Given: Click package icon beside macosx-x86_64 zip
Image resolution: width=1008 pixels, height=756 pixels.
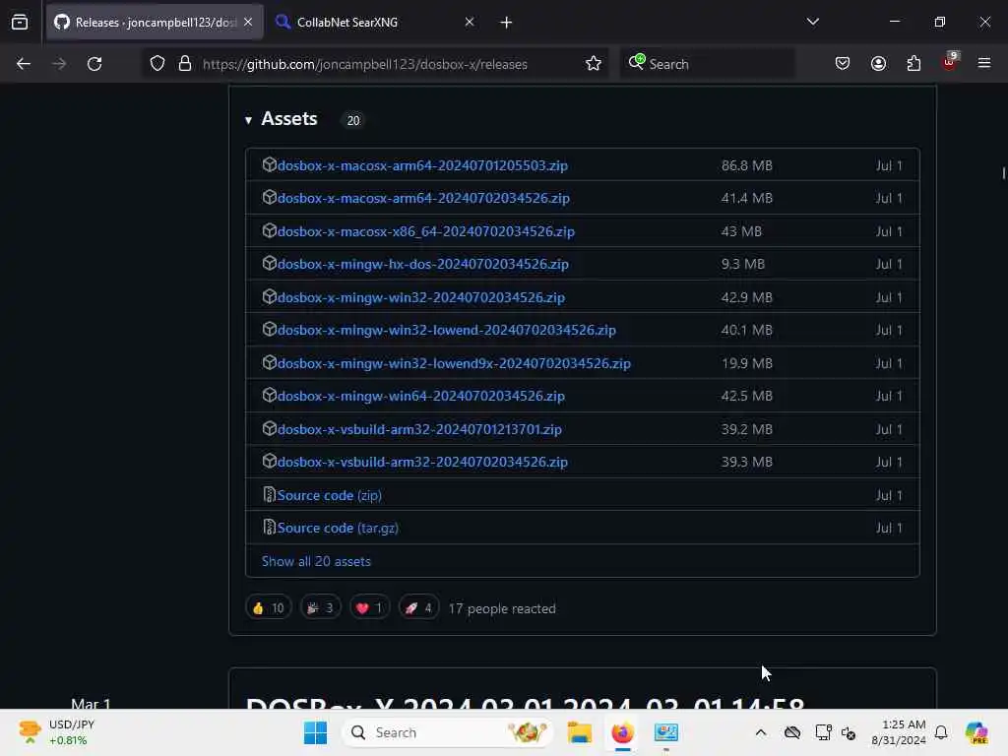Looking at the screenshot, I should tap(270, 230).
